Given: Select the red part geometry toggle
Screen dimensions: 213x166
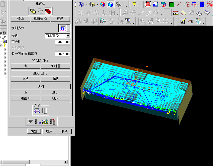Looking at the screenshot, I should [48, 11].
